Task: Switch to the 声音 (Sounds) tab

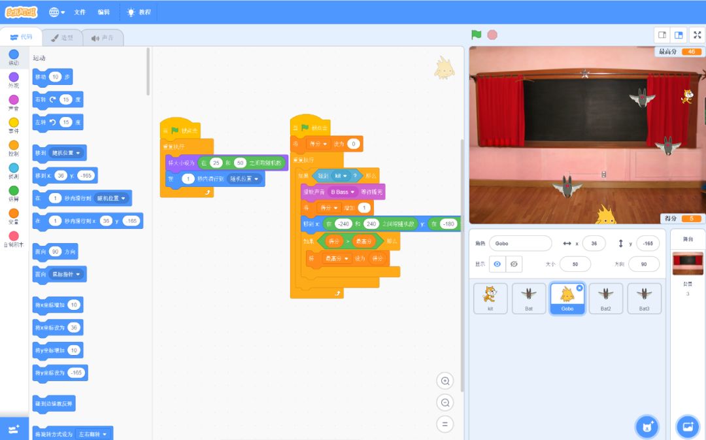Action: coord(103,38)
